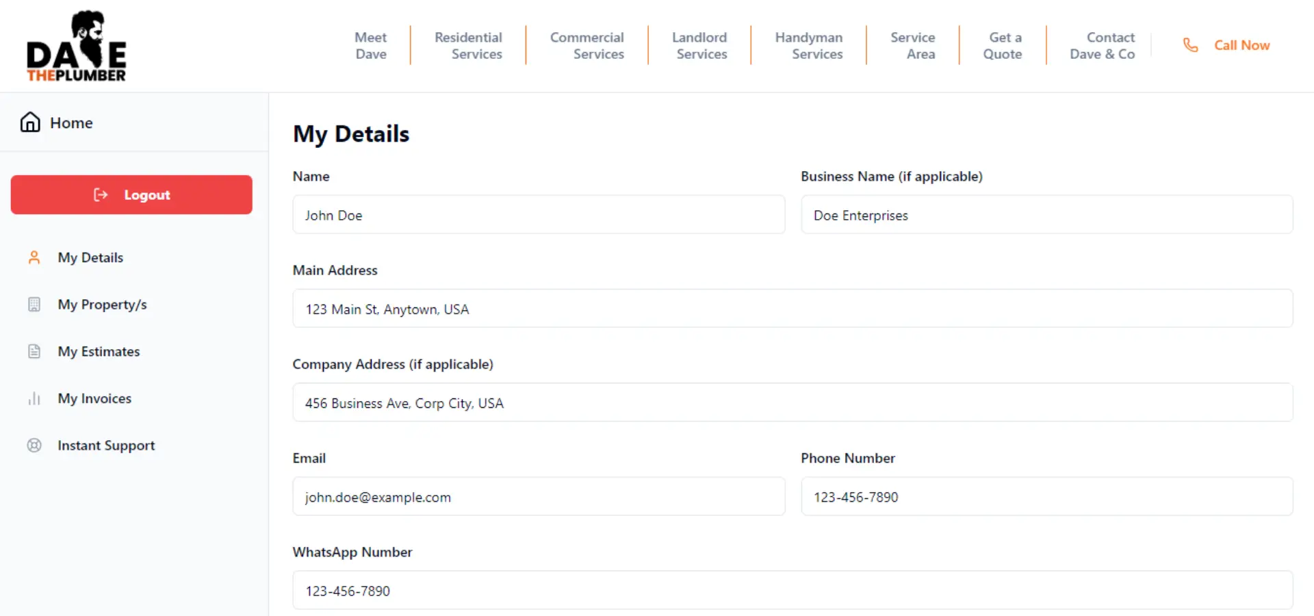
Task: Go to Residential Services in navigation
Action: tap(468, 46)
